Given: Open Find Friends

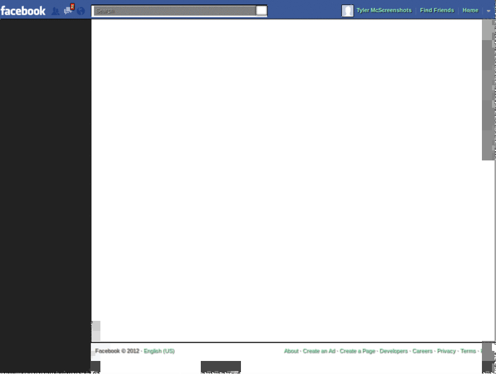Looking at the screenshot, I should tap(436, 10).
